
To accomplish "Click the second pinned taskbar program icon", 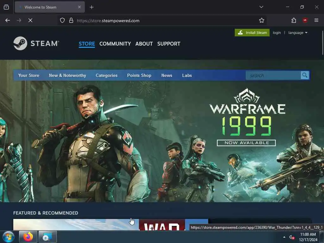I will click(x=48, y=237).
